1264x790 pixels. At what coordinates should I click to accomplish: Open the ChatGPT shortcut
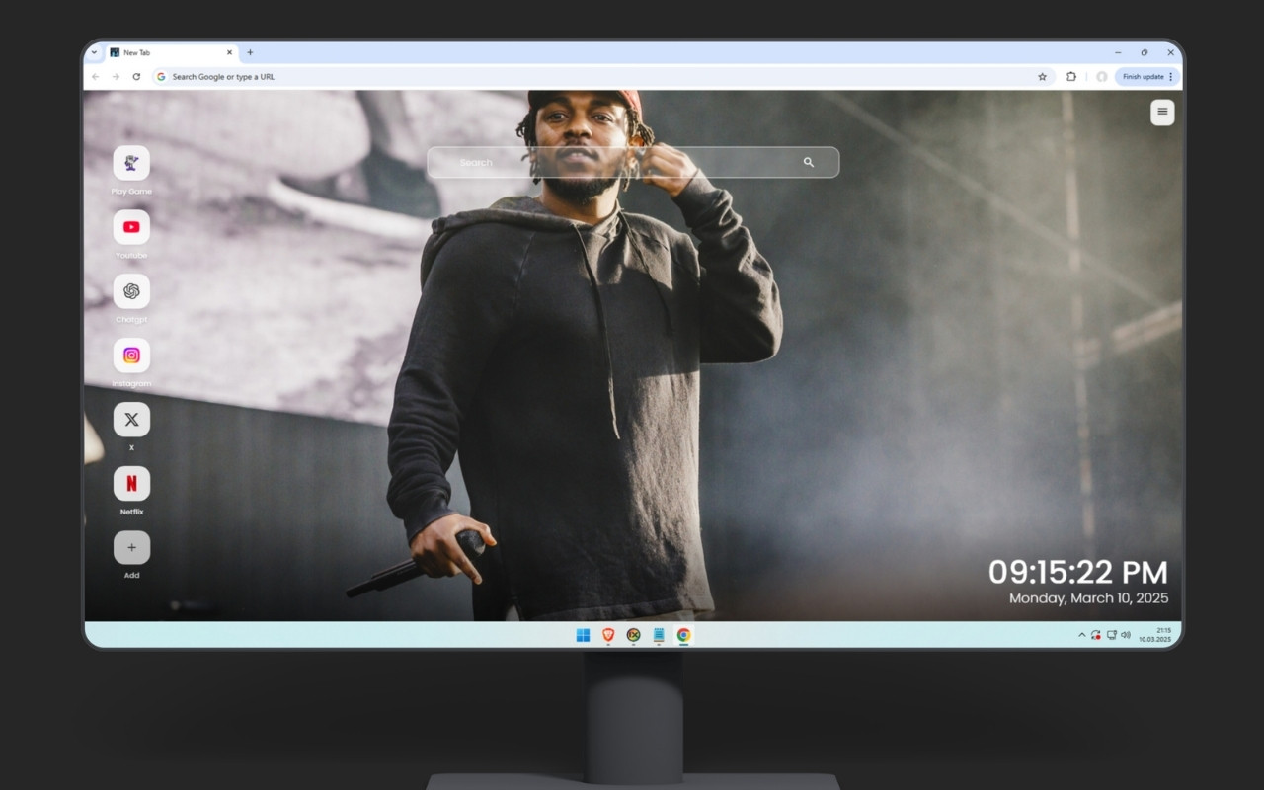tap(131, 291)
